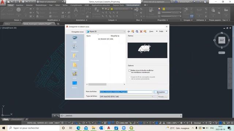Image resolution: width=234 pixels, height=131 pixels.
Task: Expand the Dessin ribbon panel
Action: [18, 20]
